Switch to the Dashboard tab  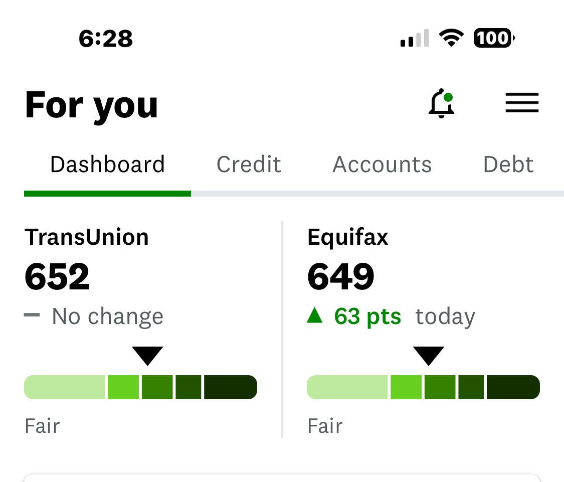tap(107, 165)
